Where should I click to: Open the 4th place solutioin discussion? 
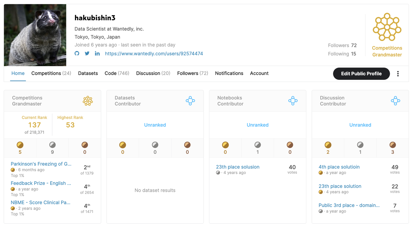[x=339, y=167]
